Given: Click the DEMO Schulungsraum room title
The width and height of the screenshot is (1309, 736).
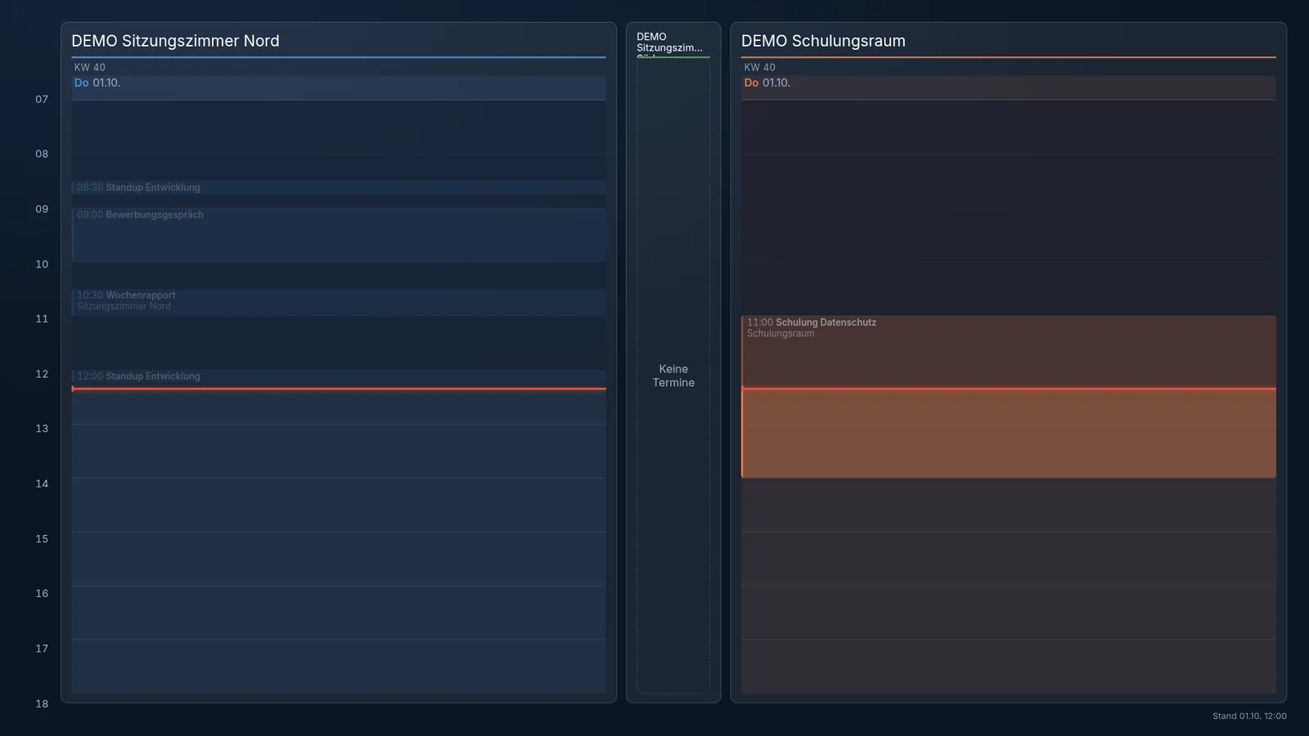Looking at the screenshot, I should [x=823, y=41].
